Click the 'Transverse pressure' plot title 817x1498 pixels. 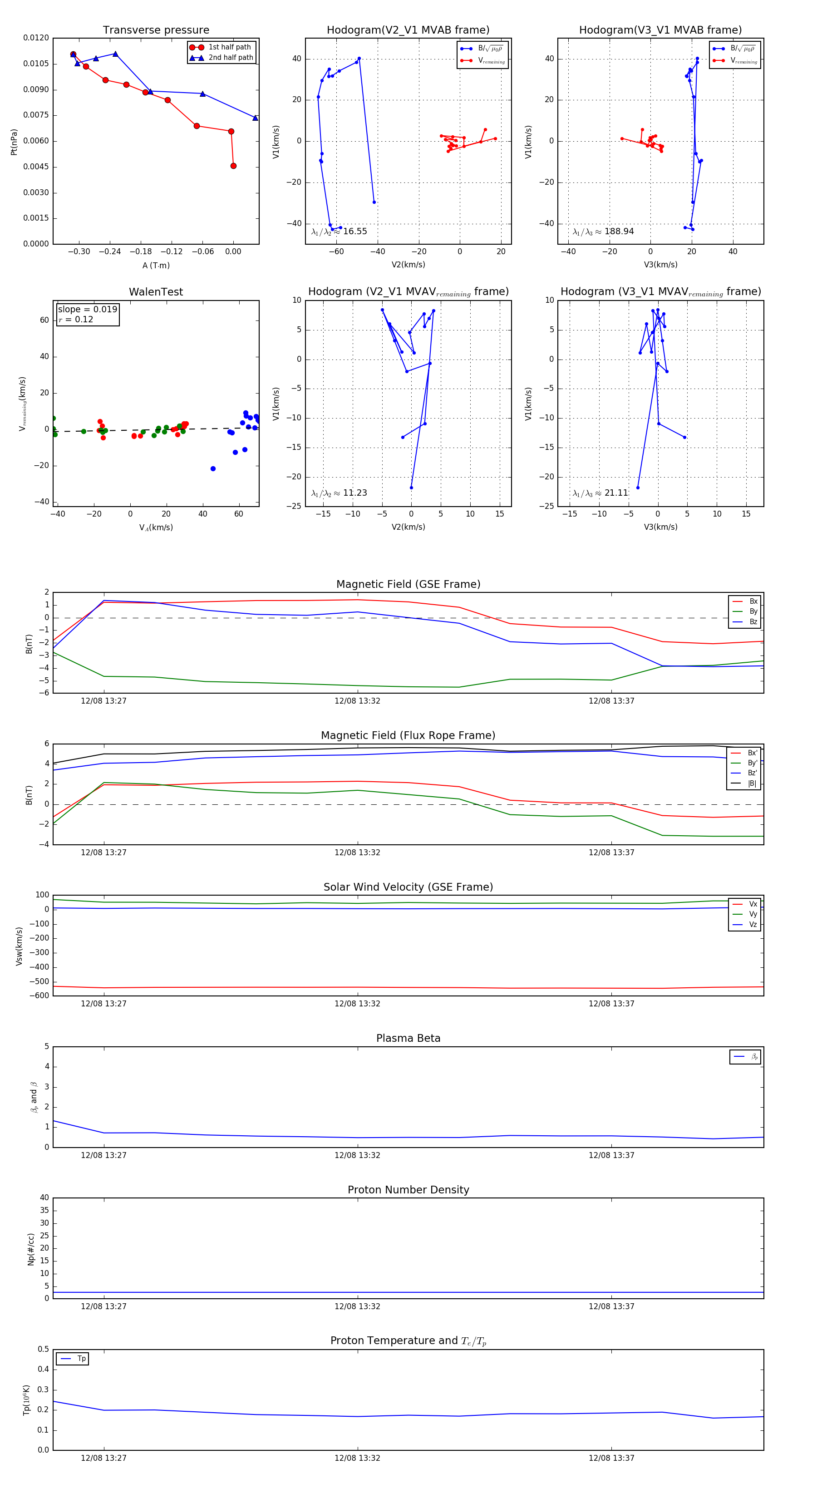point(156,30)
